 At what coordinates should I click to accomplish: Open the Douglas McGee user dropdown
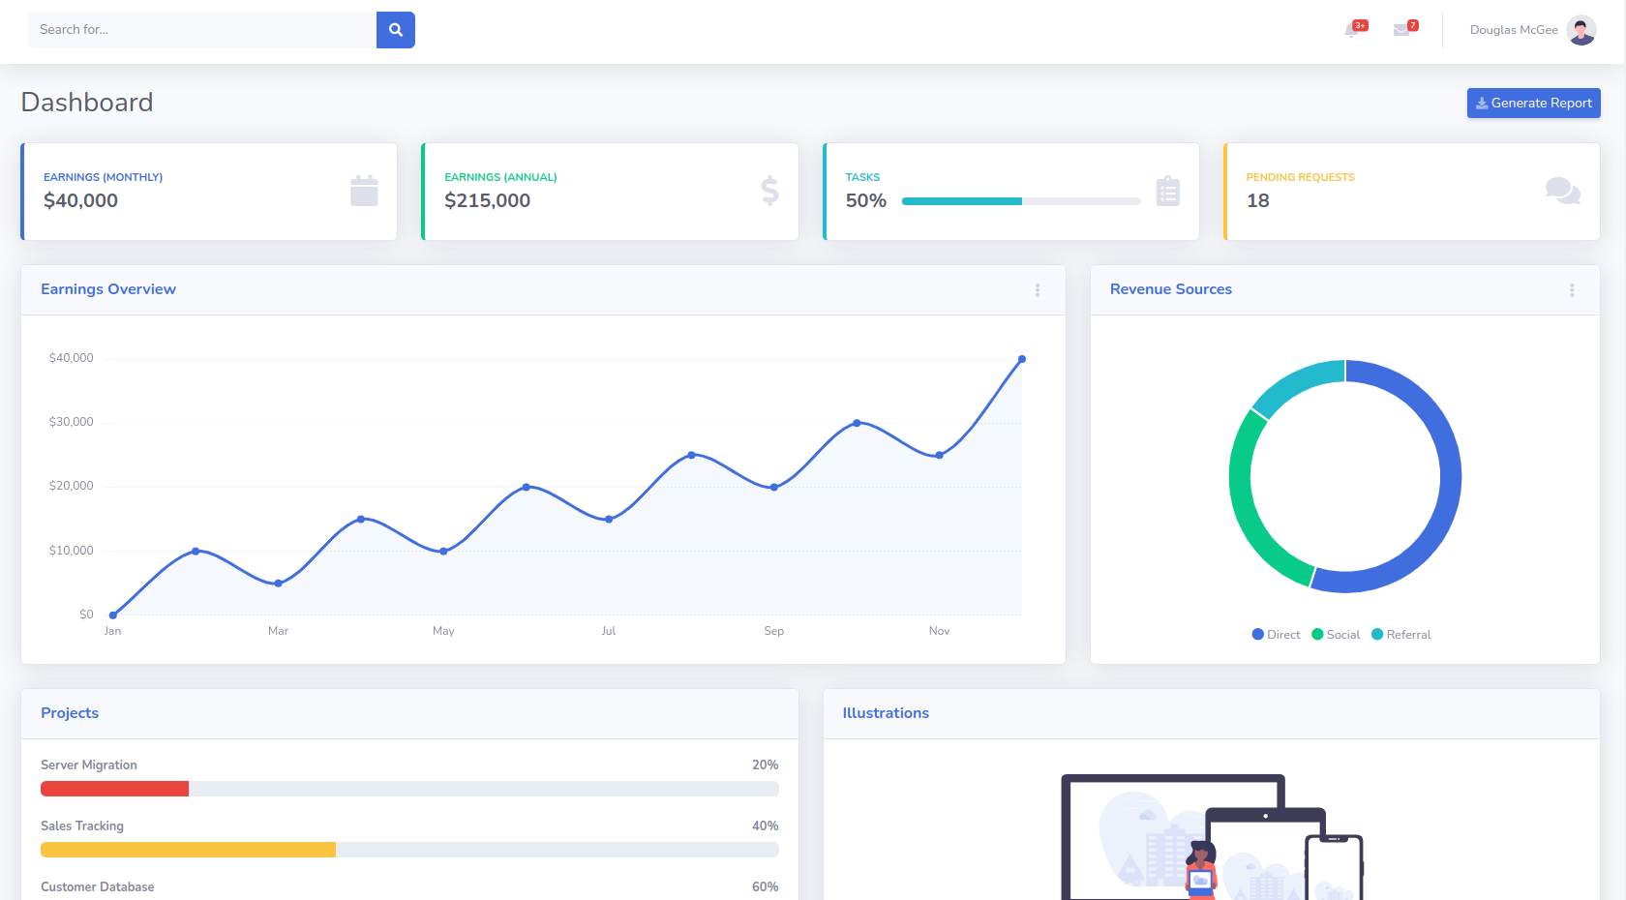[1532, 30]
